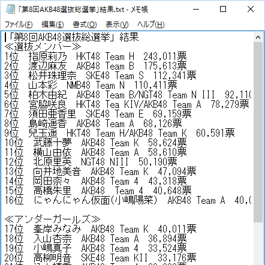This screenshot has height=265, width=265.
Task: Click the Notepad icon in the title bar
Action: pyautogui.click(x=10, y=9)
